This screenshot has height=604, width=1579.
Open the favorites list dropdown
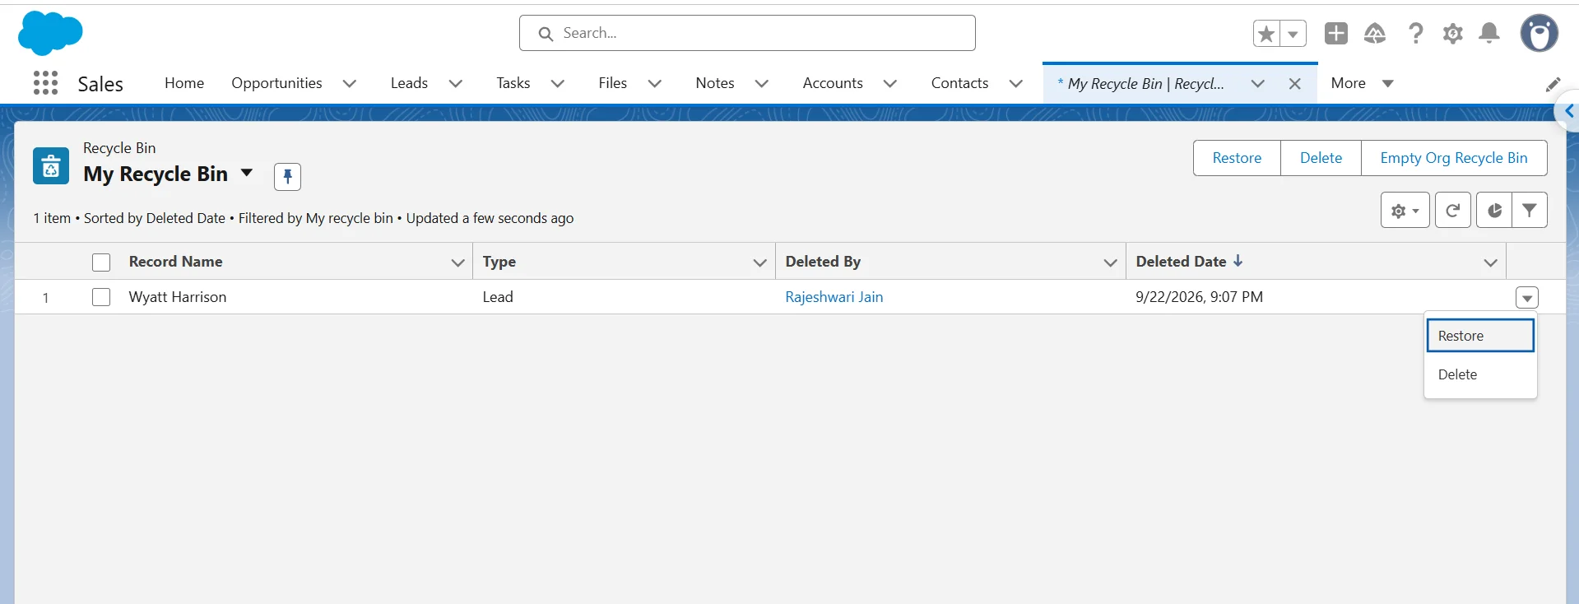1293,34
